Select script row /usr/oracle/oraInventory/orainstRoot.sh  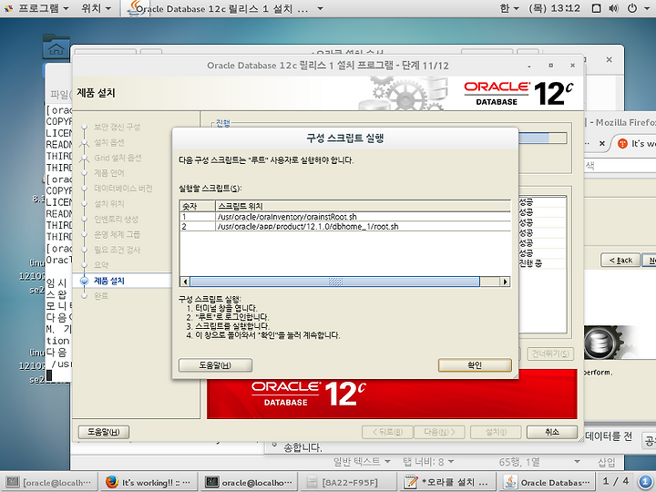(x=345, y=217)
